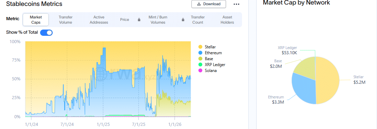This screenshot has height=129, width=377.
Task: Click the Stellar yellow legend dot
Action: point(200,47)
